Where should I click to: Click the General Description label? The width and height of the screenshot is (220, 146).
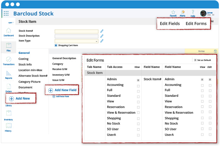click(64, 58)
